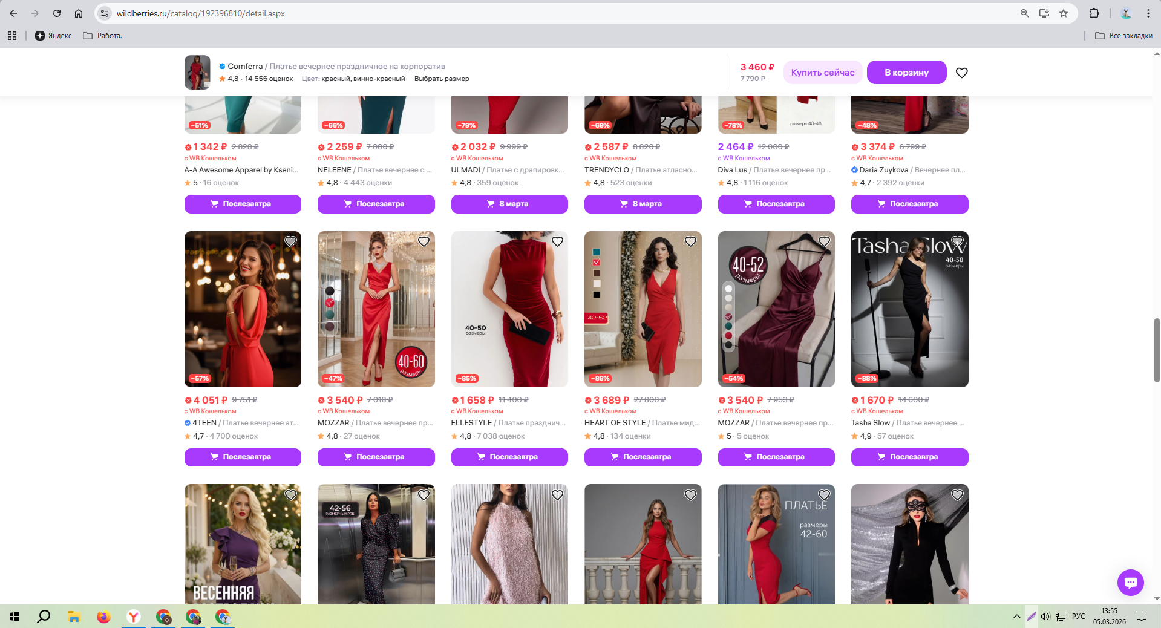Favorite the pink feather dress card
1161x628 pixels.
[x=557, y=495]
